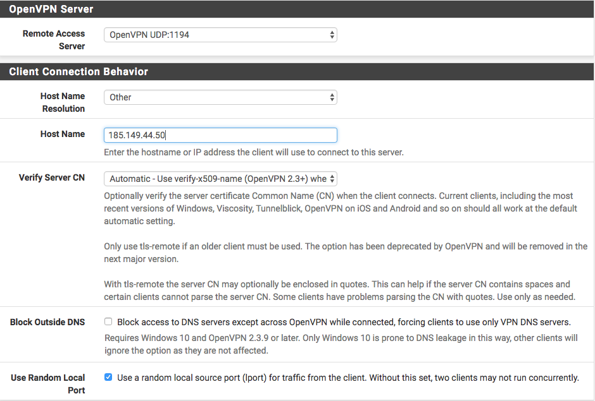Enable the Block Outside DNS checkbox
595x401 pixels.
click(x=108, y=321)
